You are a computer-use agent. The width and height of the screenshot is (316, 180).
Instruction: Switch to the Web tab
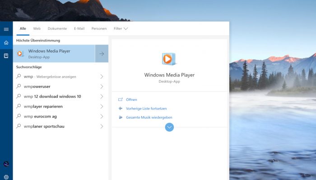pos(37,28)
